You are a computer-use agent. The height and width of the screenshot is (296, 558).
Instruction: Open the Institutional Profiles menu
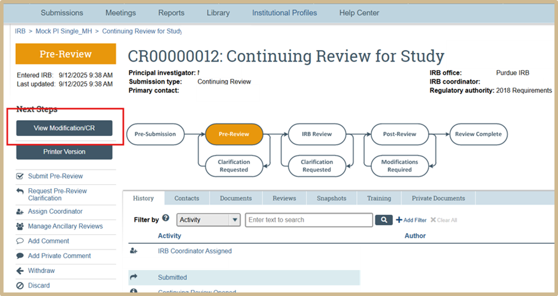tap(284, 13)
